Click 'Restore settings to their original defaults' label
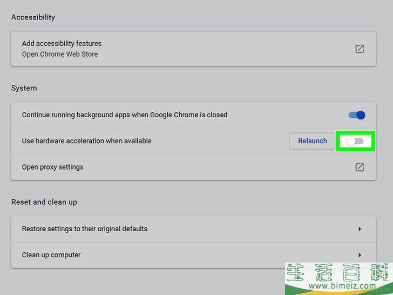 point(85,229)
